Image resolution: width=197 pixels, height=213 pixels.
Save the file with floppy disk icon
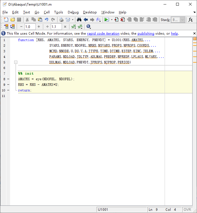(x=19, y=20)
